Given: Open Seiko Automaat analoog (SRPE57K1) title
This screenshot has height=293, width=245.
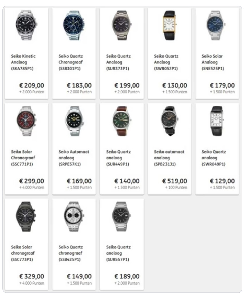Looking at the screenshot, I should (74, 158).
